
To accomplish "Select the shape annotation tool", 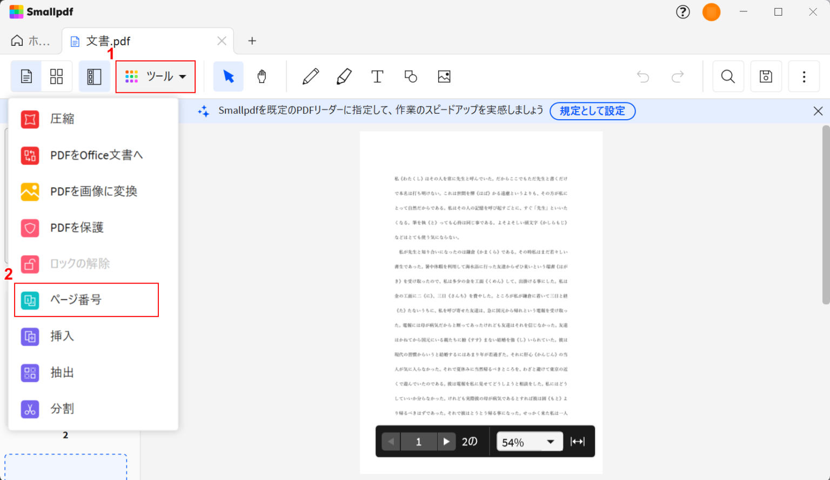I will click(411, 76).
